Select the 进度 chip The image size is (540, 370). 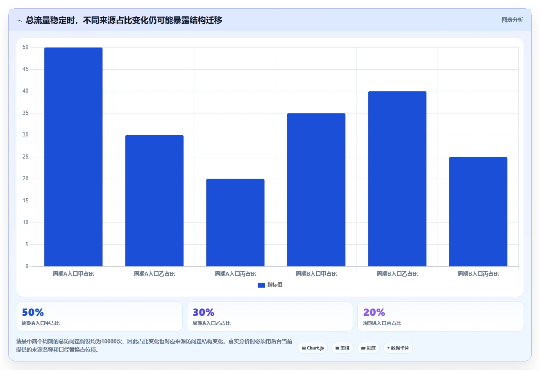click(x=368, y=348)
